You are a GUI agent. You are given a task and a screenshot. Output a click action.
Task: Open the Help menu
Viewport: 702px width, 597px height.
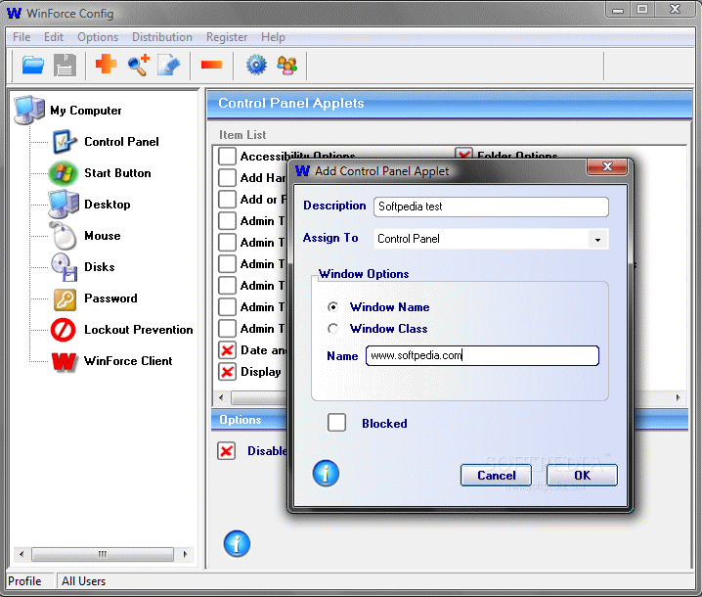[x=273, y=37]
